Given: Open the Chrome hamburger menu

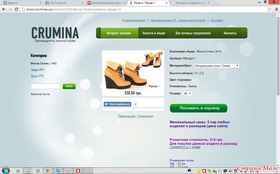Looking at the screenshot, I should point(276,10).
